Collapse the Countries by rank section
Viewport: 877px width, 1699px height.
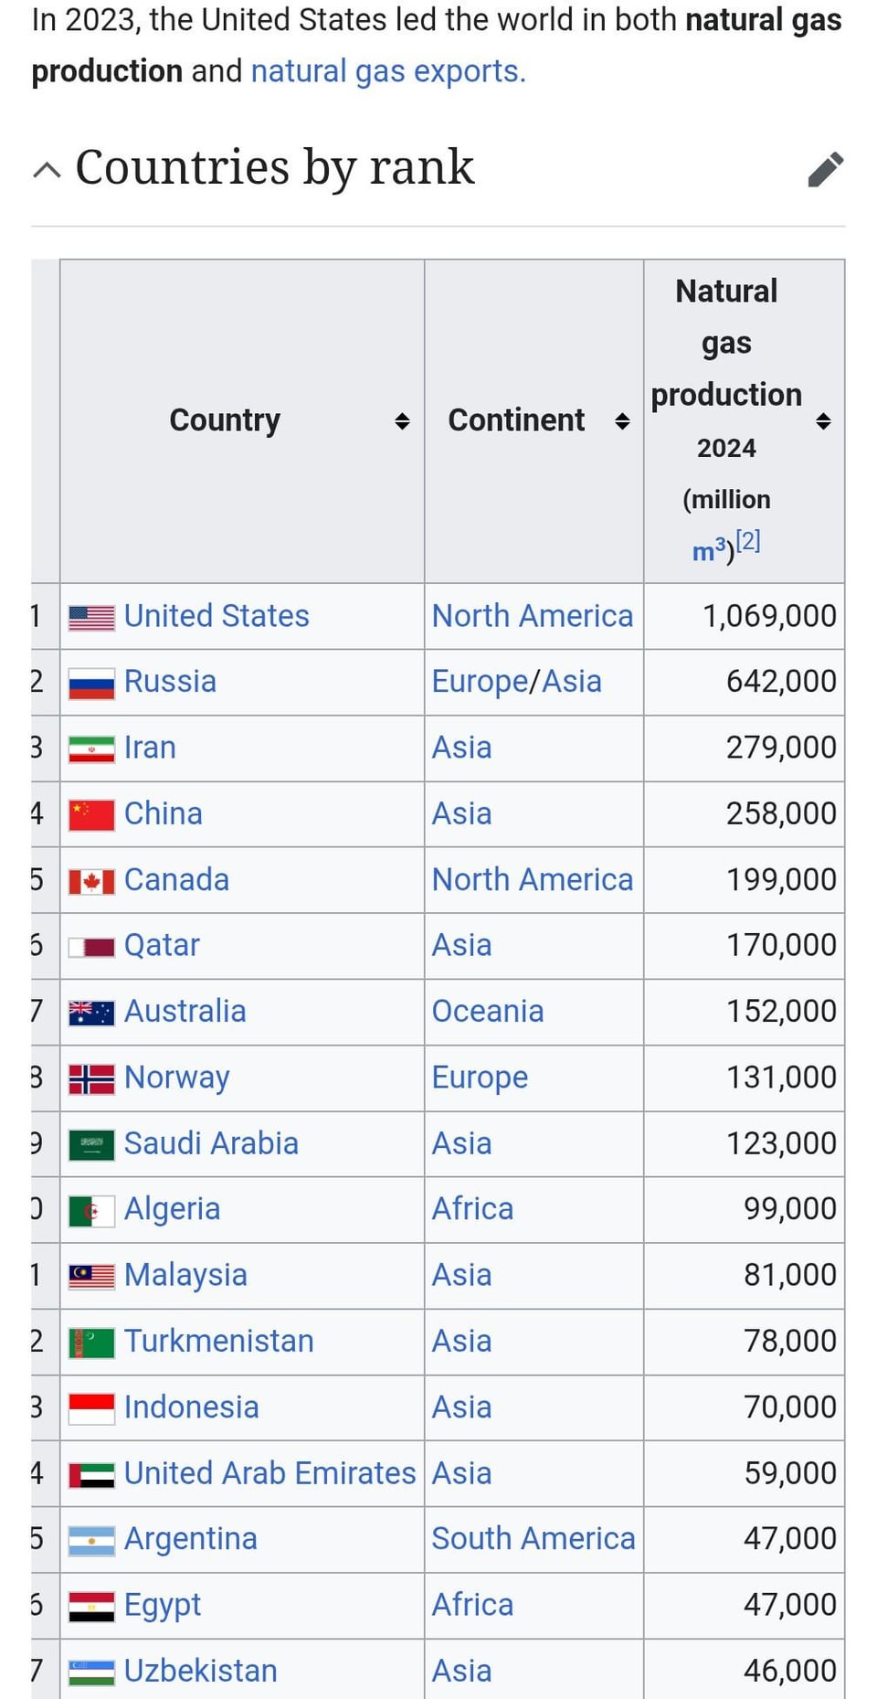click(x=47, y=169)
